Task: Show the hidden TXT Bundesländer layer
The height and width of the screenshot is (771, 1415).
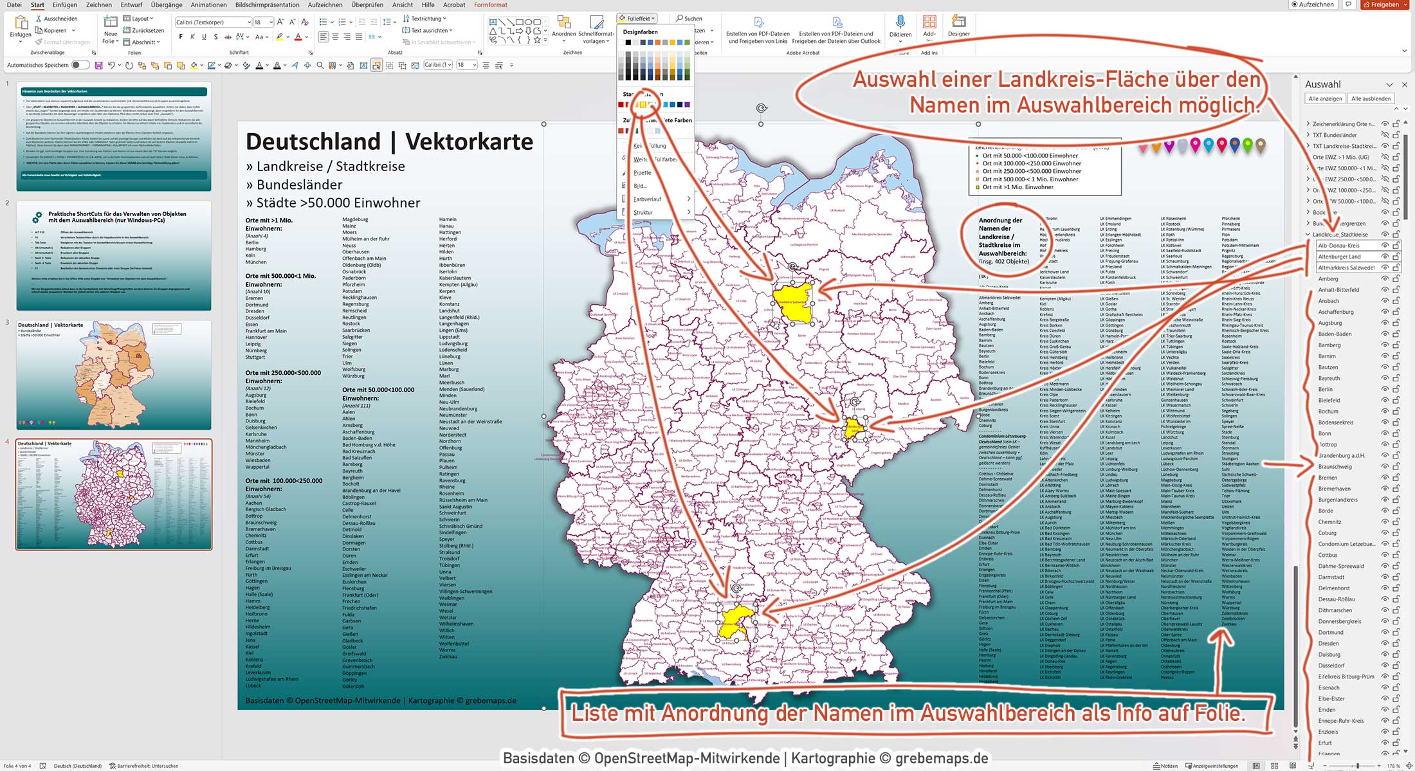Action: 1386,135
